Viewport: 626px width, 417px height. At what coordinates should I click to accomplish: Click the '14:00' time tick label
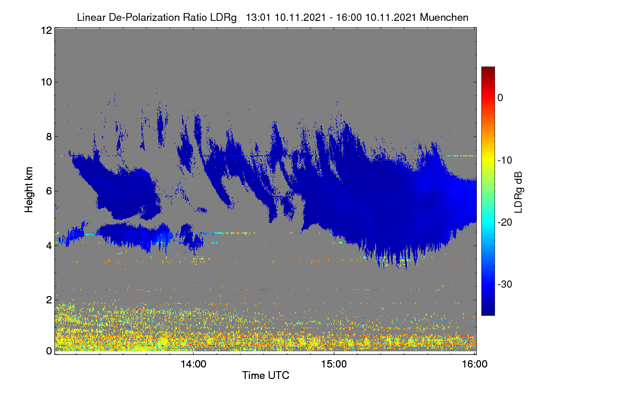pyautogui.click(x=193, y=364)
